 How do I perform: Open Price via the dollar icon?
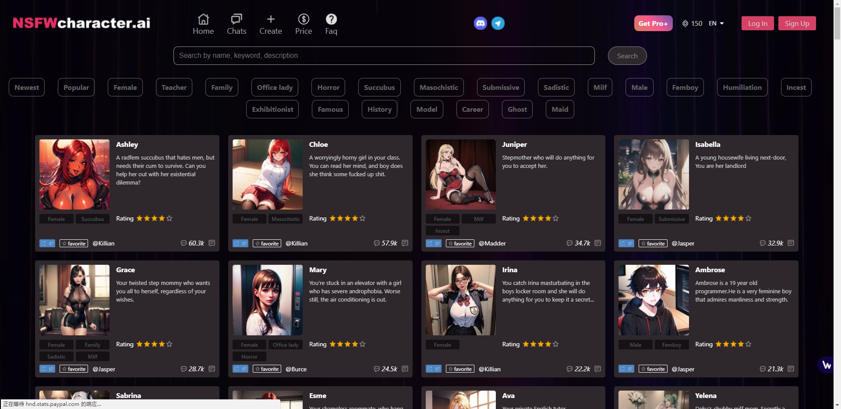point(304,19)
